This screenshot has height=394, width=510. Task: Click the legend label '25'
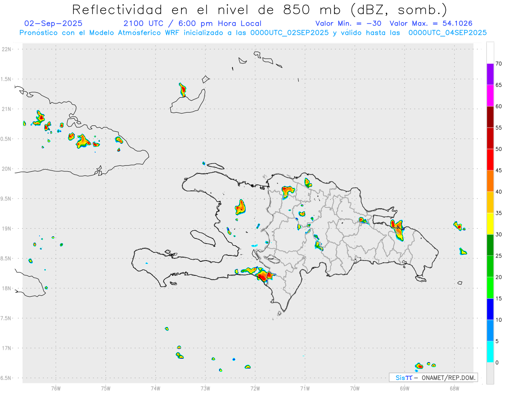pyautogui.click(x=499, y=256)
